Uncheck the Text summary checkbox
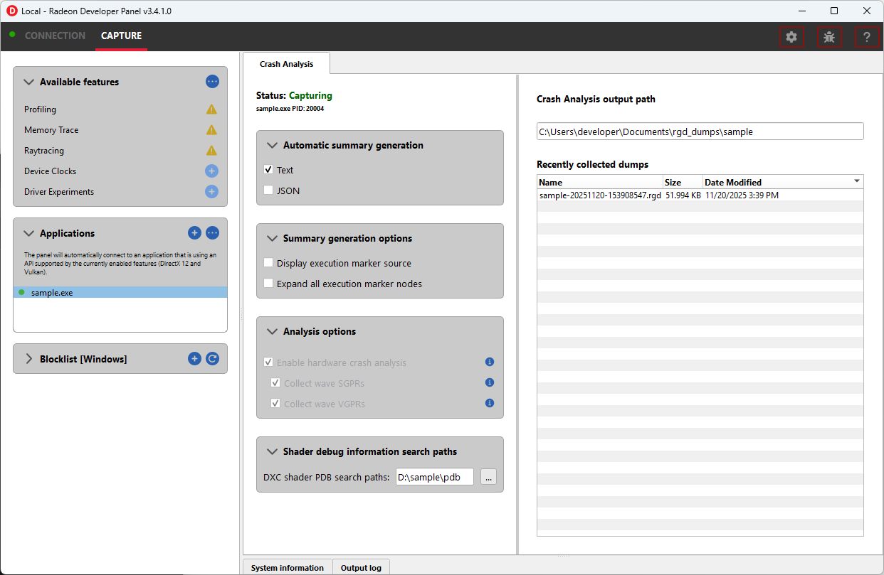Screen dimensions: 884x575 coord(268,170)
